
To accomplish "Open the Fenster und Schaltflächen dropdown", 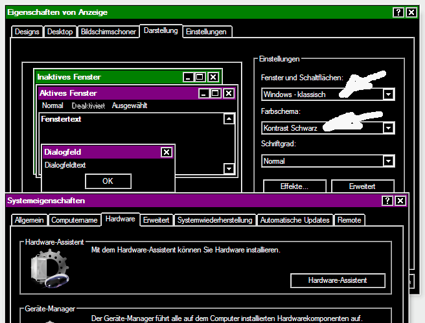I will (389, 95).
